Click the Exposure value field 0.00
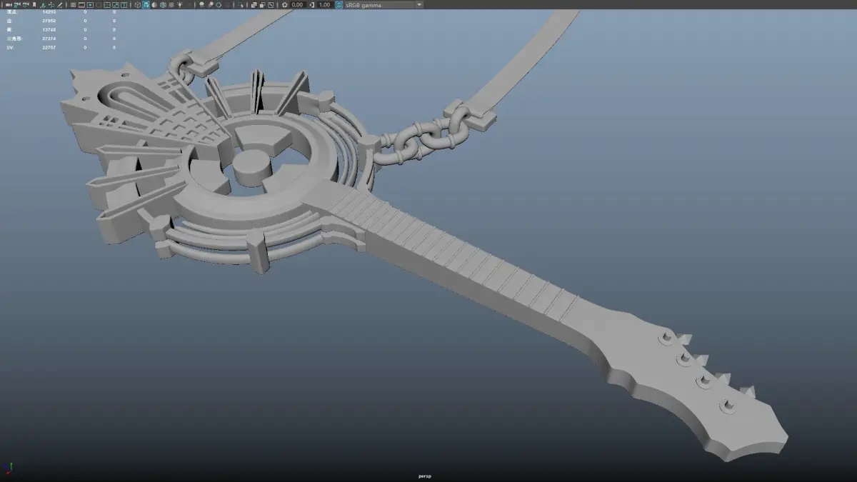Image resolution: width=857 pixels, height=482 pixels. coord(298,4)
